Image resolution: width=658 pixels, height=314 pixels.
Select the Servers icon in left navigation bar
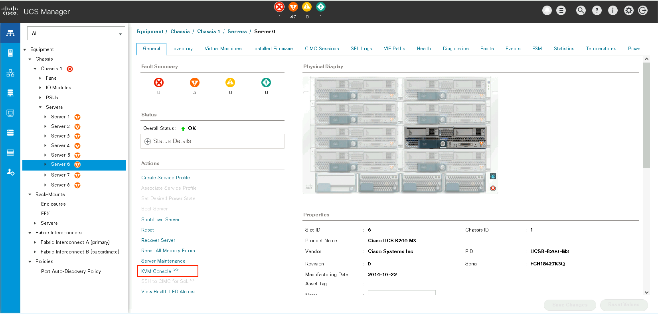click(x=10, y=53)
